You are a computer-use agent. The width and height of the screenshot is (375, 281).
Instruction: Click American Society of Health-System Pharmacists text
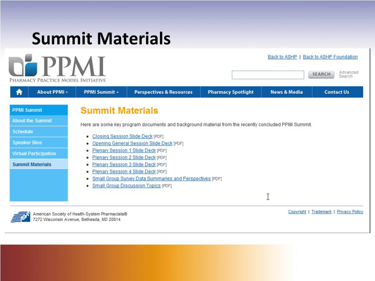pos(80,214)
